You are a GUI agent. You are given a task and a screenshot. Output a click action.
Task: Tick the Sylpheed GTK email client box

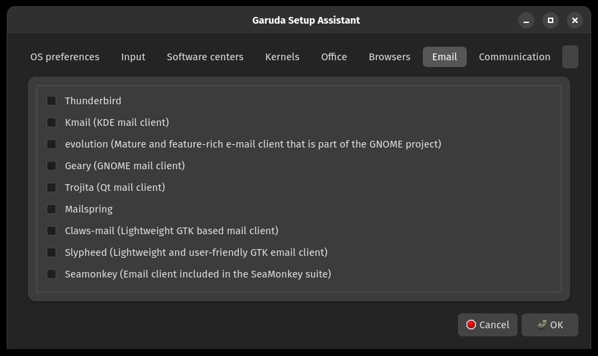click(x=51, y=252)
